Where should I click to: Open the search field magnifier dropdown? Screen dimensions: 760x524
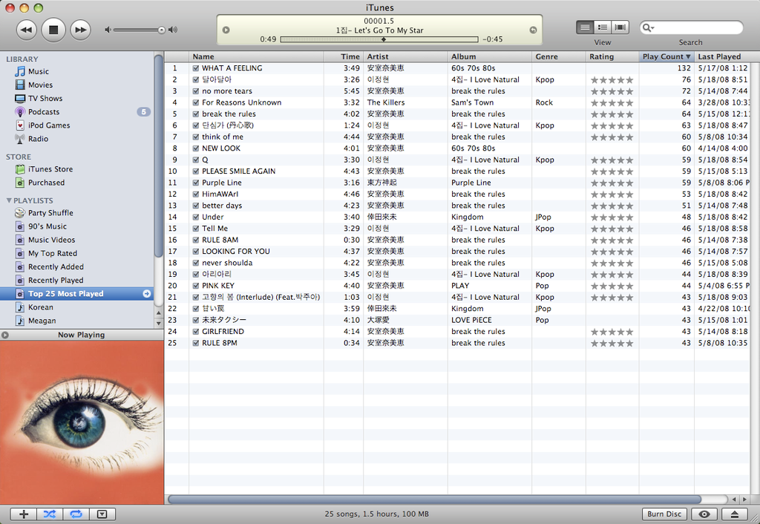point(649,27)
